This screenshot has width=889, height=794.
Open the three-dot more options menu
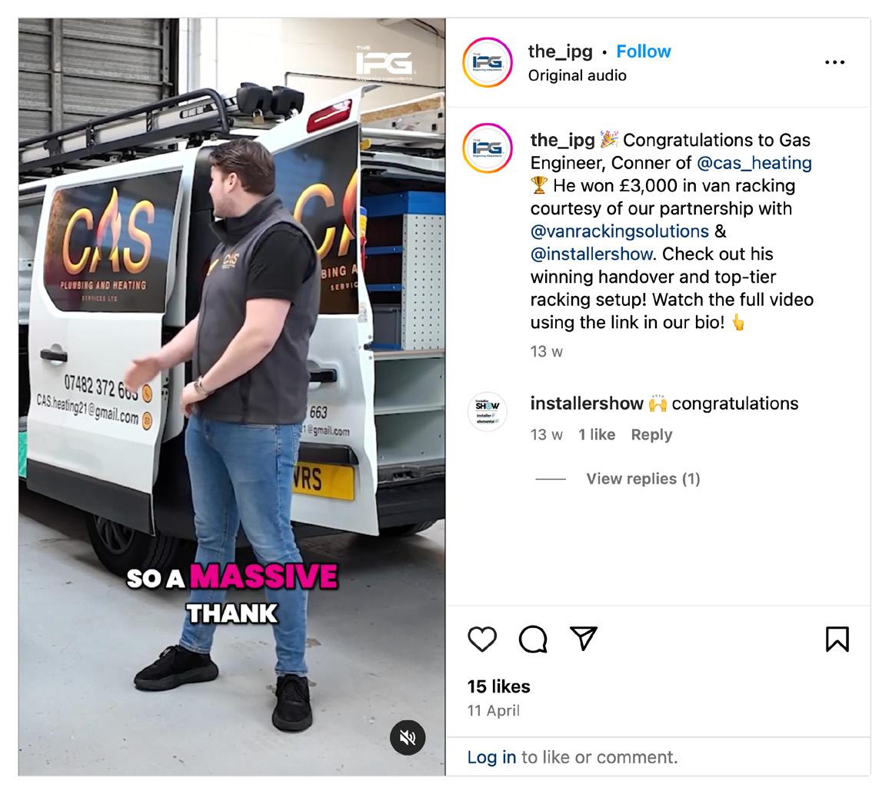[834, 62]
